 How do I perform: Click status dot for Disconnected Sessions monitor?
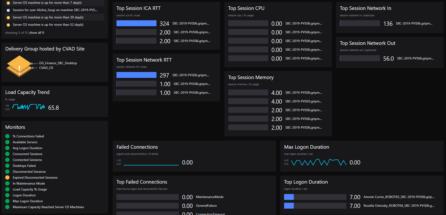click(7, 172)
